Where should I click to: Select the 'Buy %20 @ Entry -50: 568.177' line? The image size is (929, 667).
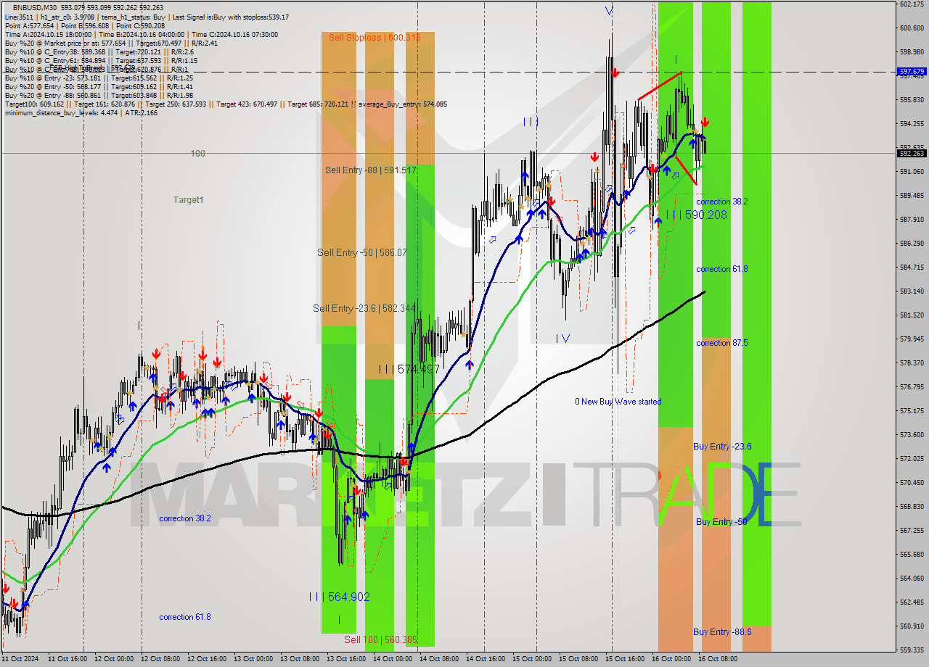point(99,86)
